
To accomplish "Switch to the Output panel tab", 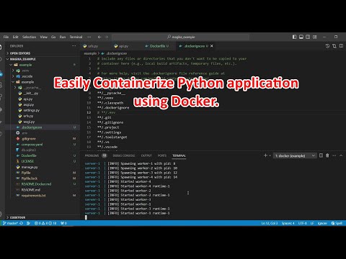I will coord(146,155).
